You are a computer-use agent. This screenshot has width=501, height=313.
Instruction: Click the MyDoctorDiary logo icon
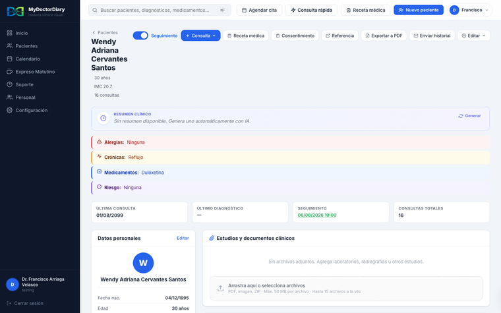pos(15,11)
